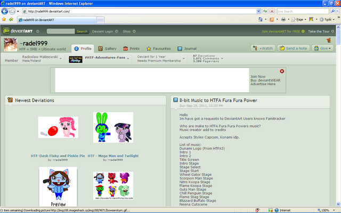Select the radel999 on deviantART browser tab

tap(57, 20)
